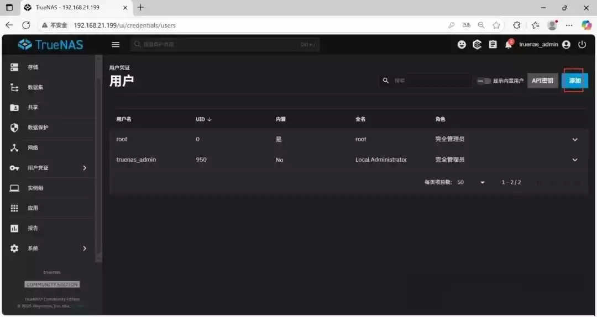Open the truenas_admin account menu

click(544, 45)
